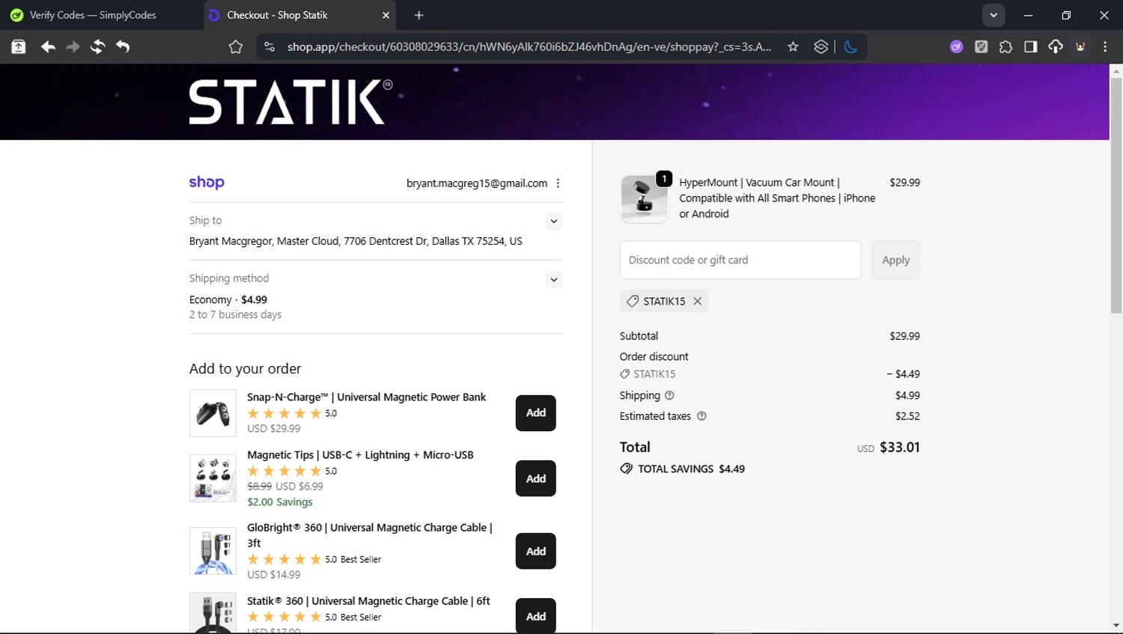Viewport: 1123px width, 634px height.
Task: Open the browser three-dot menu
Action: tap(1105, 47)
